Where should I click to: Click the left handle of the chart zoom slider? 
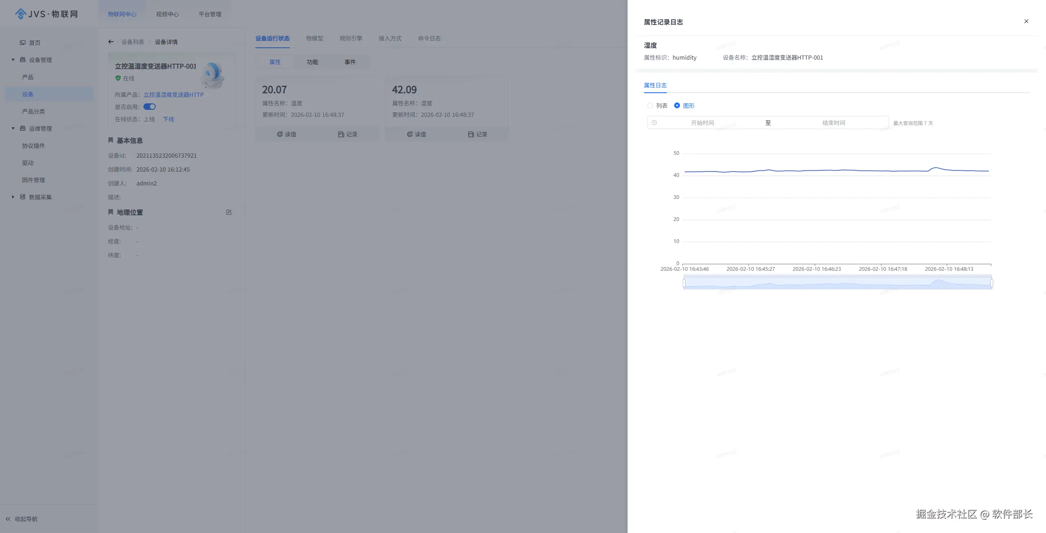pos(684,283)
